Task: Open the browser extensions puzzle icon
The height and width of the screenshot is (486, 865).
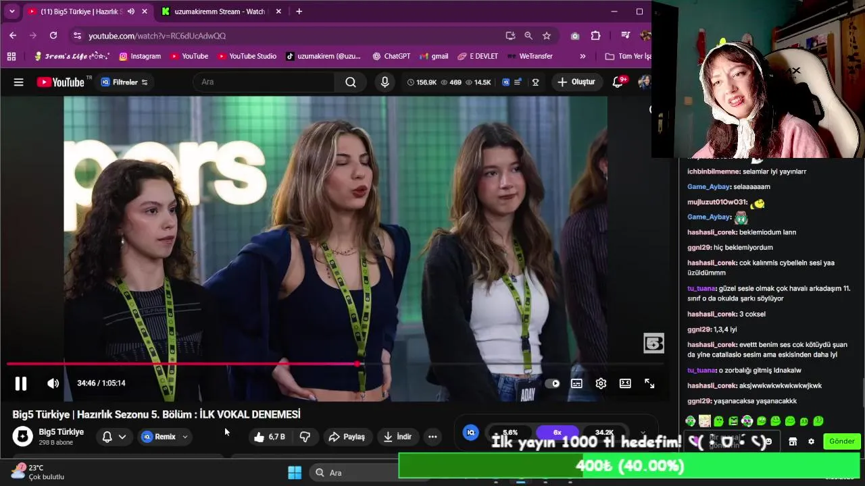Action: tap(595, 36)
